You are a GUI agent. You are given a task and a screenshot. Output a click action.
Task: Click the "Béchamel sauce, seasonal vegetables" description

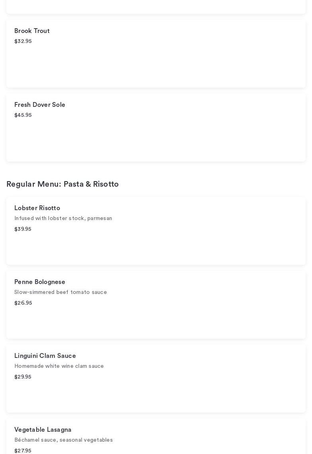click(64, 440)
